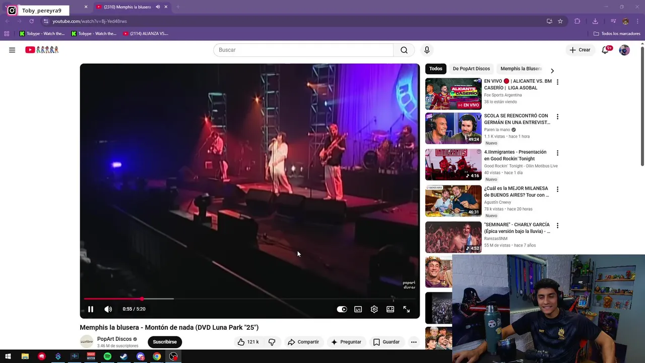Select the Memphis la Blusera chip
Screen dimensions: 645x363
pyautogui.click(x=521, y=69)
